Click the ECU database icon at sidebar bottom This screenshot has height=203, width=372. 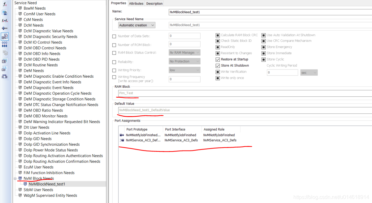pos(4,76)
